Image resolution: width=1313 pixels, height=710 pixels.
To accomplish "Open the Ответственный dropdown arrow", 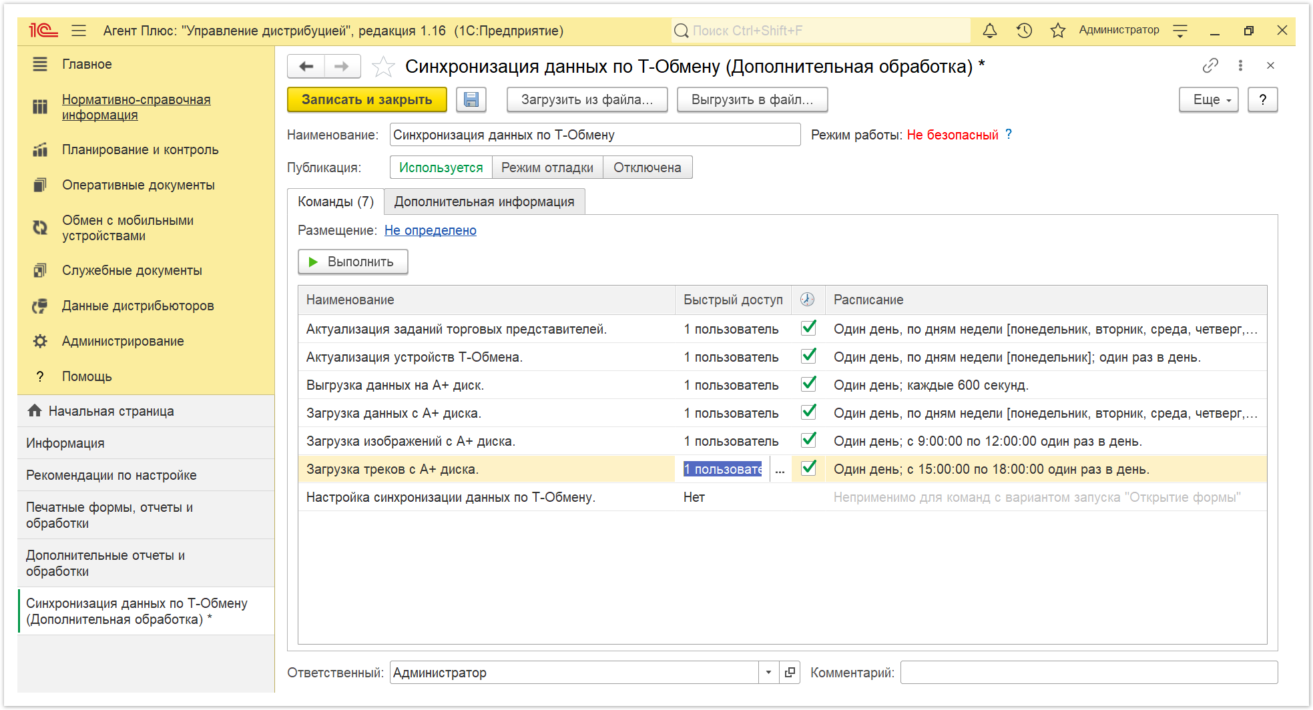I will [768, 673].
